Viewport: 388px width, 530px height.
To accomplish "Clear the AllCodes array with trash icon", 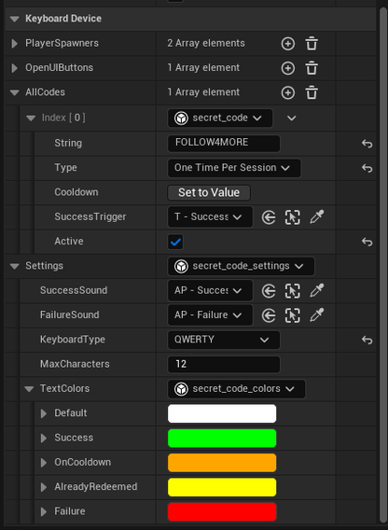I will pos(312,92).
